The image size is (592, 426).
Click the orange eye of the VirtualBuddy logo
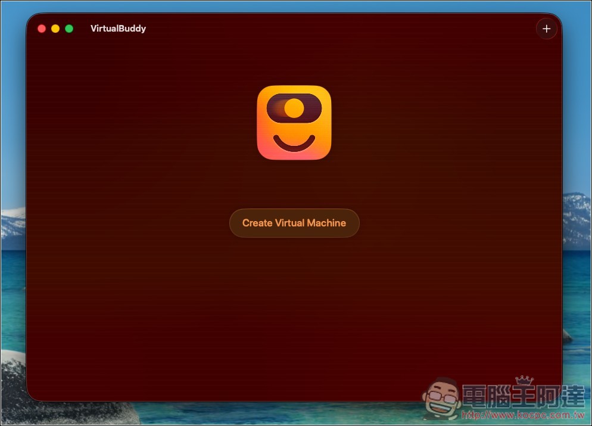click(x=294, y=108)
